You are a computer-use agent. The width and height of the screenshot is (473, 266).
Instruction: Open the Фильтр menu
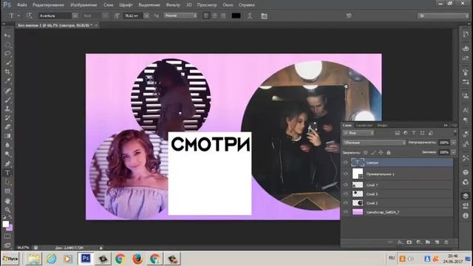coord(173,5)
